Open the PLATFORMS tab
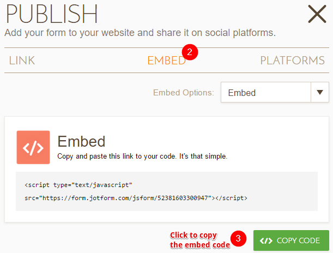333x253 pixels. tap(292, 61)
